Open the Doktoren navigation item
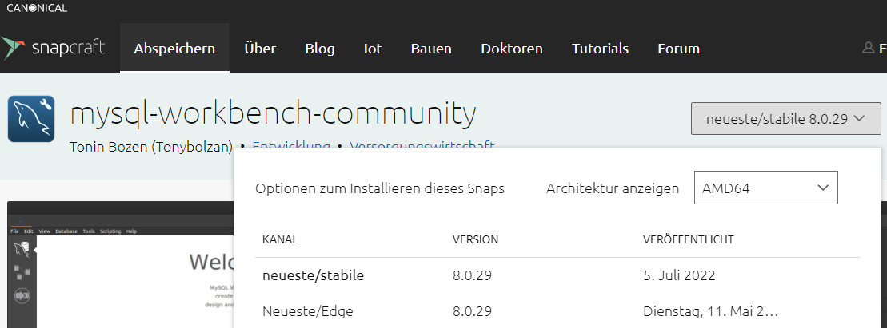 511,49
